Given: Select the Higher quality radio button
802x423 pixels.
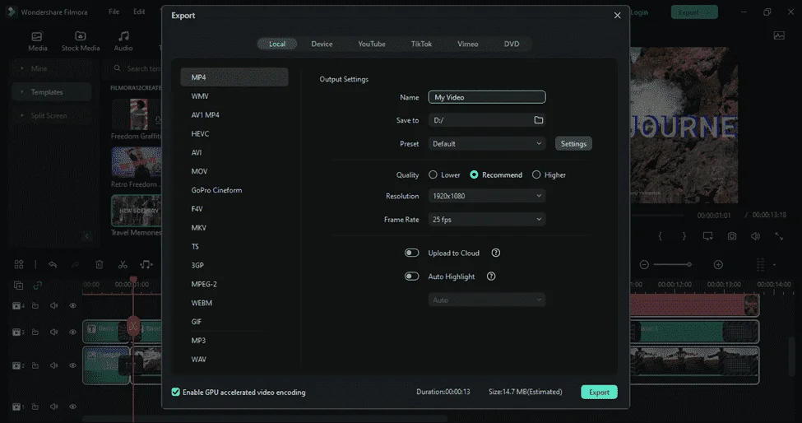Looking at the screenshot, I should point(536,175).
